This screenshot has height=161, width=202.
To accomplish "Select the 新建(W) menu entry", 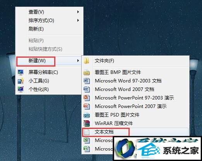I will (49, 60).
